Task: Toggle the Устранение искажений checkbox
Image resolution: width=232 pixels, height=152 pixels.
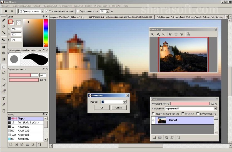Action: pyautogui.click(x=47, y=11)
